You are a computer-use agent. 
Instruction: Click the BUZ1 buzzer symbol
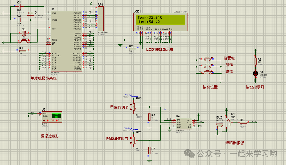219,125
